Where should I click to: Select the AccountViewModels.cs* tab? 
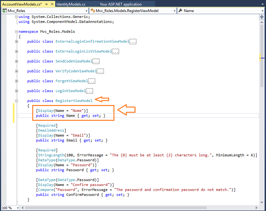[x=22, y=4]
